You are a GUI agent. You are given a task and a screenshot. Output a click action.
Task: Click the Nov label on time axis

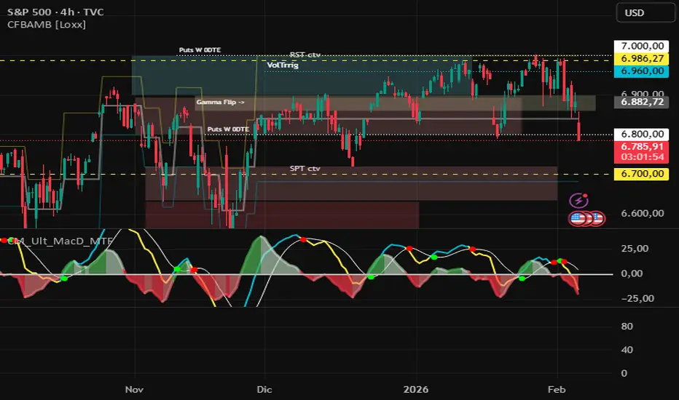coord(134,390)
